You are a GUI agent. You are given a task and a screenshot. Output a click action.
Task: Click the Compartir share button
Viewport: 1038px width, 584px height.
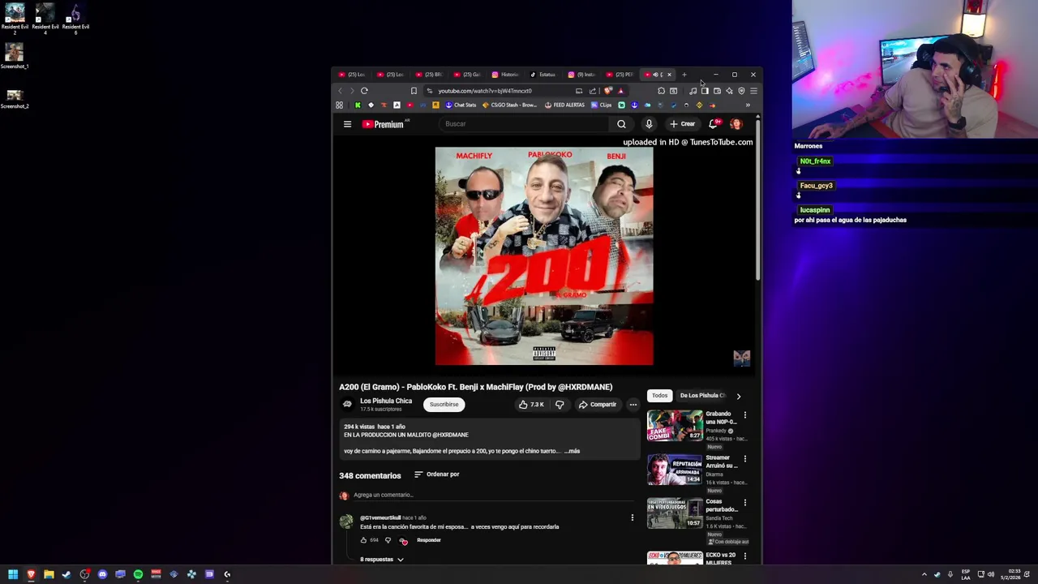(x=598, y=404)
